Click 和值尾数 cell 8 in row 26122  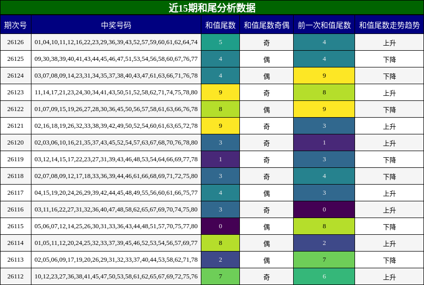(221, 109)
